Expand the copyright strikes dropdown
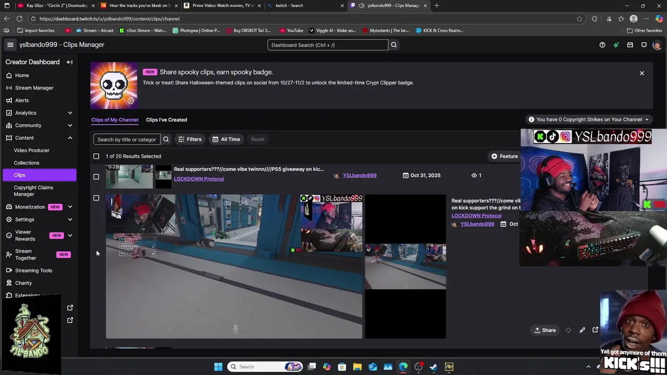This screenshot has width=667, height=375. pos(589,119)
